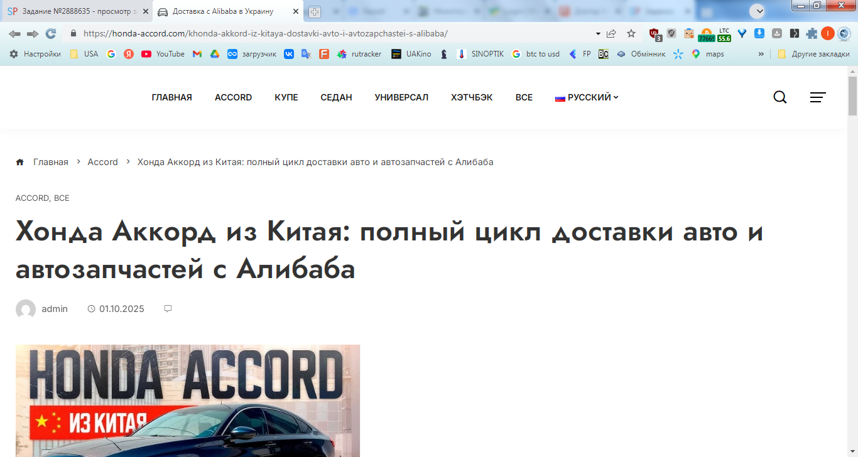858x457 pixels.
Task: Open the Yandex bookmark icon
Action: coord(129,54)
